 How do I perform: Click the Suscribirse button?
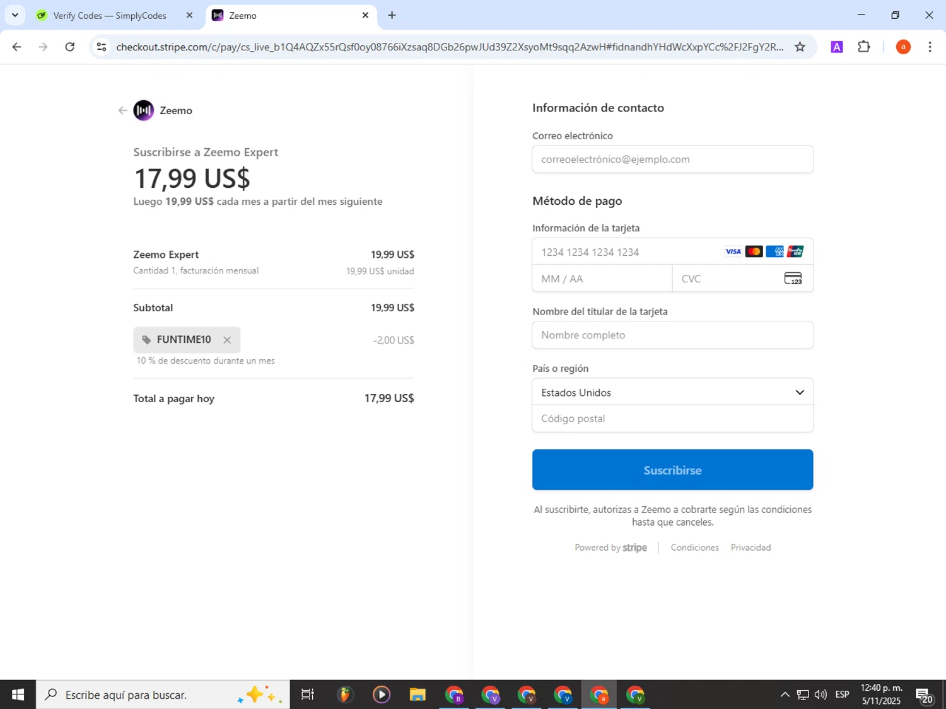[x=672, y=470]
